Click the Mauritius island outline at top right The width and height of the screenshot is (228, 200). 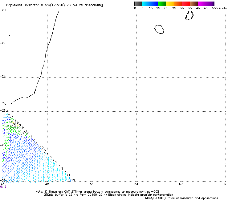pos(189,15)
